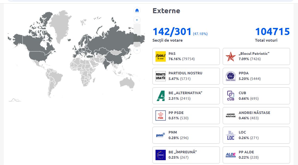Open the PP PSDE result card
The height and width of the screenshot is (165, 298).
tap(186, 115)
